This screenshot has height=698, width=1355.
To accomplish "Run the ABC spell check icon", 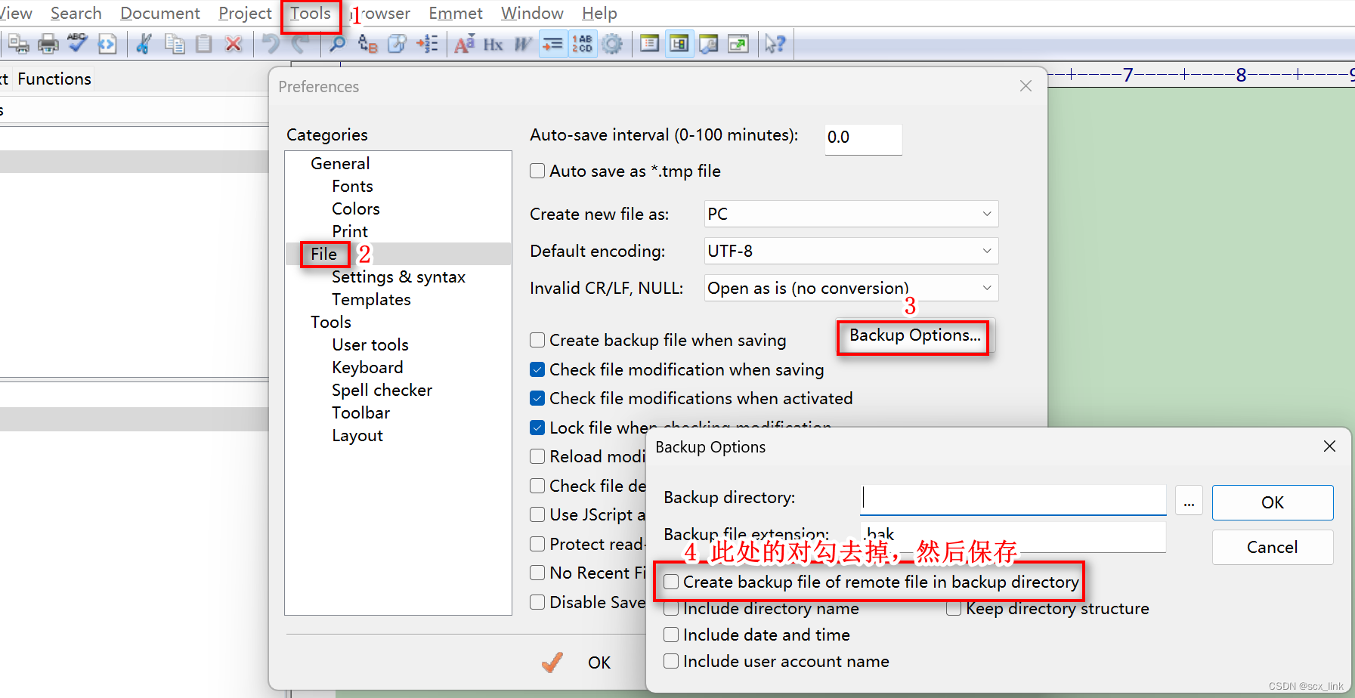I will 77,44.
